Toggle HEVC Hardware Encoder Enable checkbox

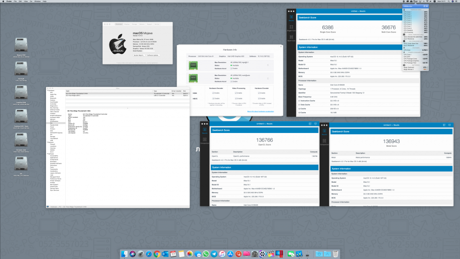point(259,98)
